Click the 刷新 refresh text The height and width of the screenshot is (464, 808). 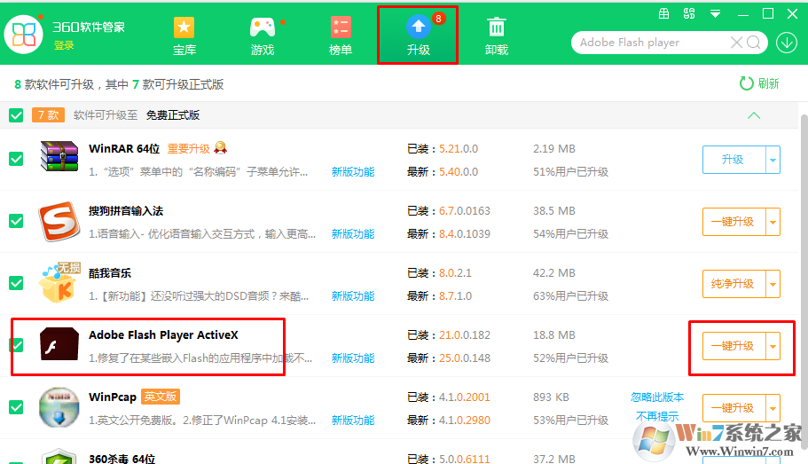click(768, 83)
